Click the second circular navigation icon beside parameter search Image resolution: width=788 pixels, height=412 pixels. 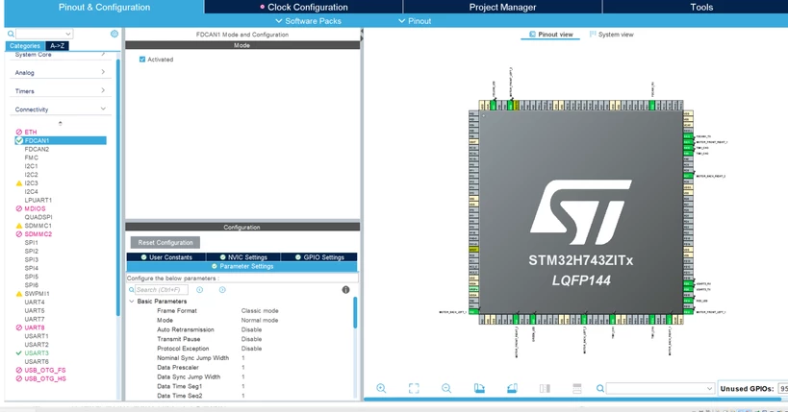click(x=222, y=290)
